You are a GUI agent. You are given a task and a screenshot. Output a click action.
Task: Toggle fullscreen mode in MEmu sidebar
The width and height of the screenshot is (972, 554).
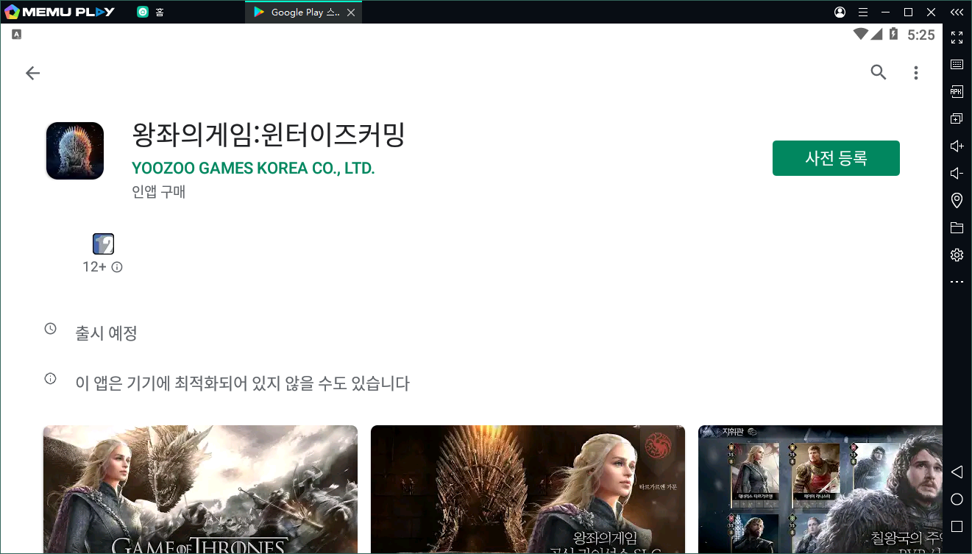click(957, 38)
